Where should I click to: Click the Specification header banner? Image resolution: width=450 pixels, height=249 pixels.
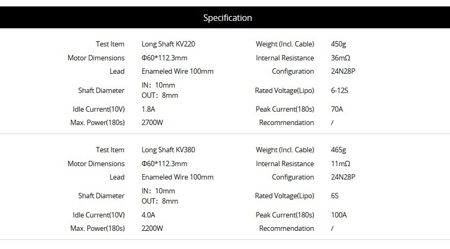pos(225,18)
